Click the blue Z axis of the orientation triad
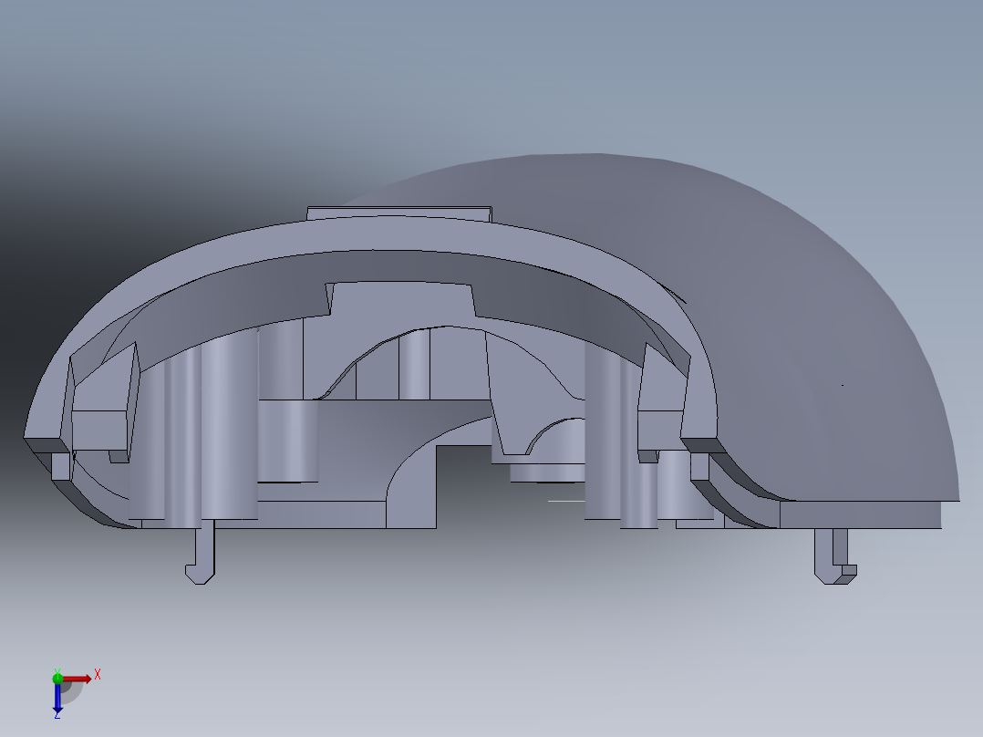 tap(57, 698)
